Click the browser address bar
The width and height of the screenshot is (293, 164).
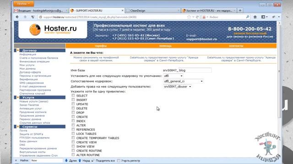click(x=115, y=17)
